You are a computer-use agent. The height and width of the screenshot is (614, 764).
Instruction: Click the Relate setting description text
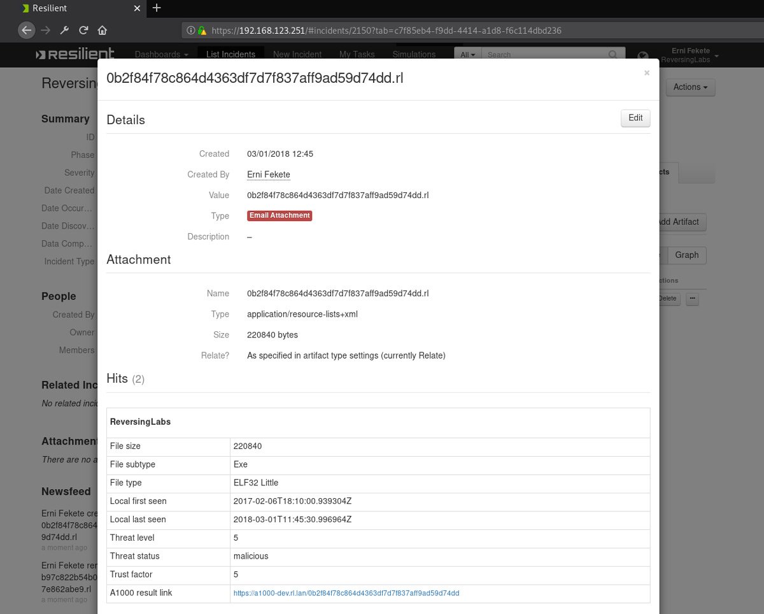(x=346, y=355)
